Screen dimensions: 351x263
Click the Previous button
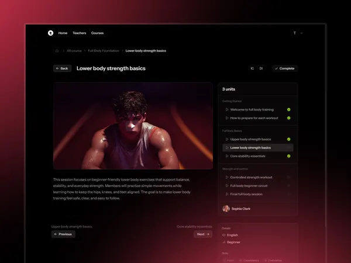(x=63, y=234)
